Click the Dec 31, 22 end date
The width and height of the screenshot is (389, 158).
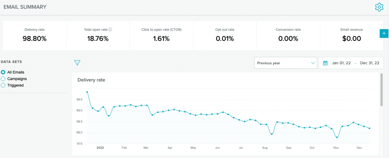coord(370,63)
